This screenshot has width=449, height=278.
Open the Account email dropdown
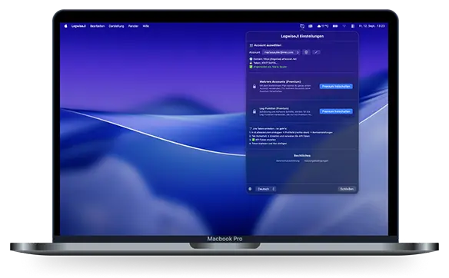click(281, 52)
